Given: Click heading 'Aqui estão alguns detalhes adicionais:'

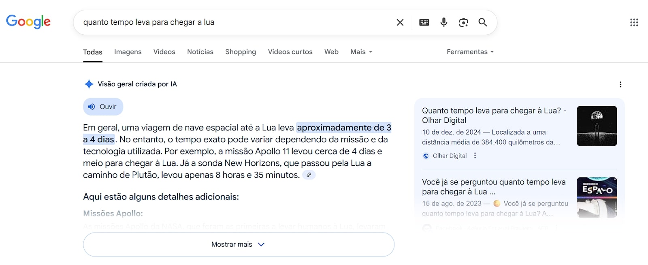Looking at the screenshot, I should pyautogui.click(x=161, y=197).
